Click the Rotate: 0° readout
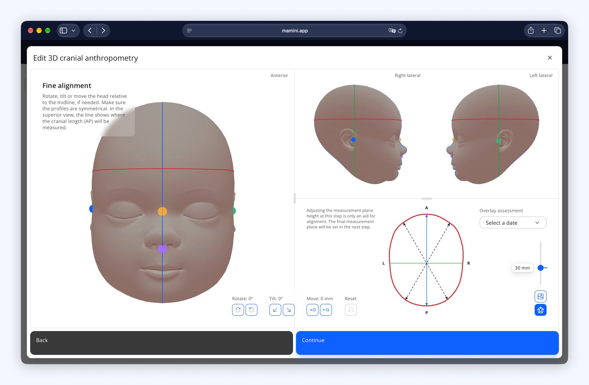Viewport: 589px width, 385px height. pyautogui.click(x=242, y=299)
